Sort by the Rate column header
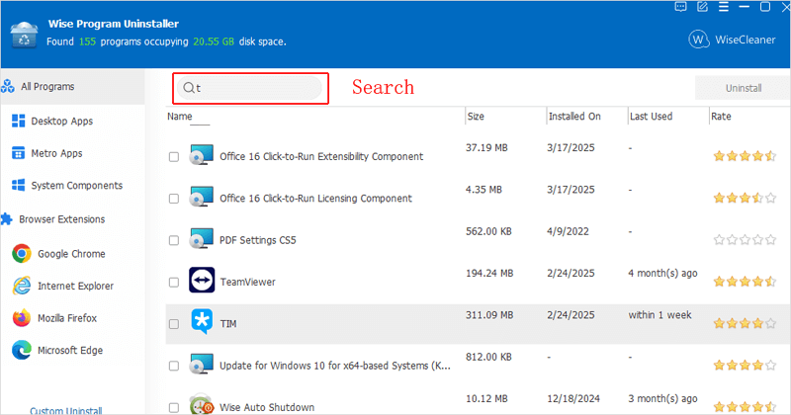Screen dimensions: 791x415 pos(721,117)
